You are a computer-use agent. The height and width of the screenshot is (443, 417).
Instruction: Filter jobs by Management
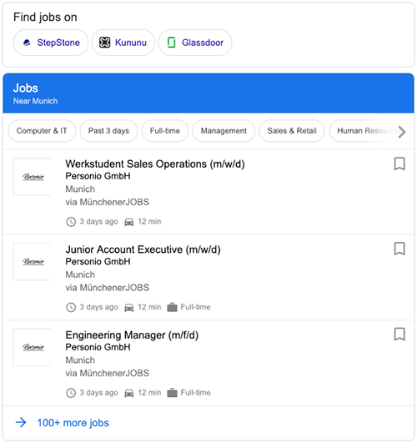224,131
